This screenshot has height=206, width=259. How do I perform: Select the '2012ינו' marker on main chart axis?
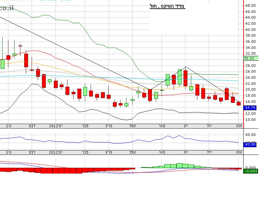pyautogui.click(x=56, y=126)
